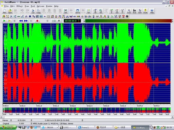Click the 1:1 zoom icon

(x=122, y=11)
